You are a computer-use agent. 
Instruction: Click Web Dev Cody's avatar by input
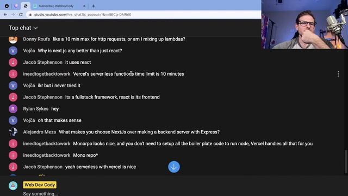(x=13, y=186)
